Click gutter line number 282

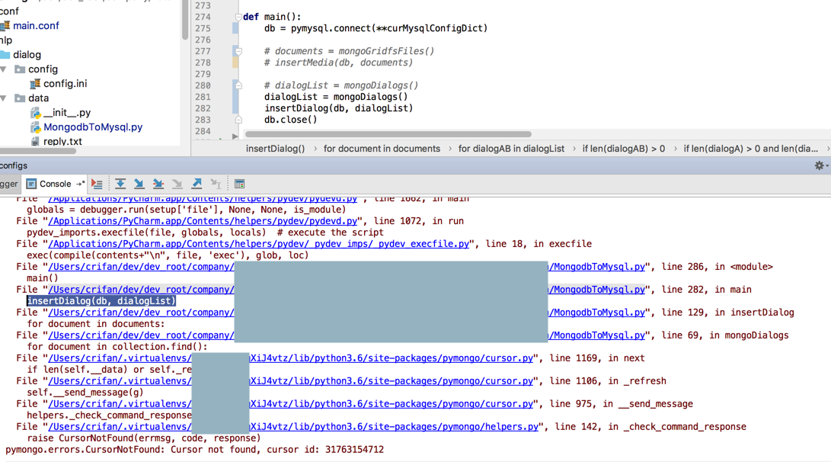pos(203,108)
